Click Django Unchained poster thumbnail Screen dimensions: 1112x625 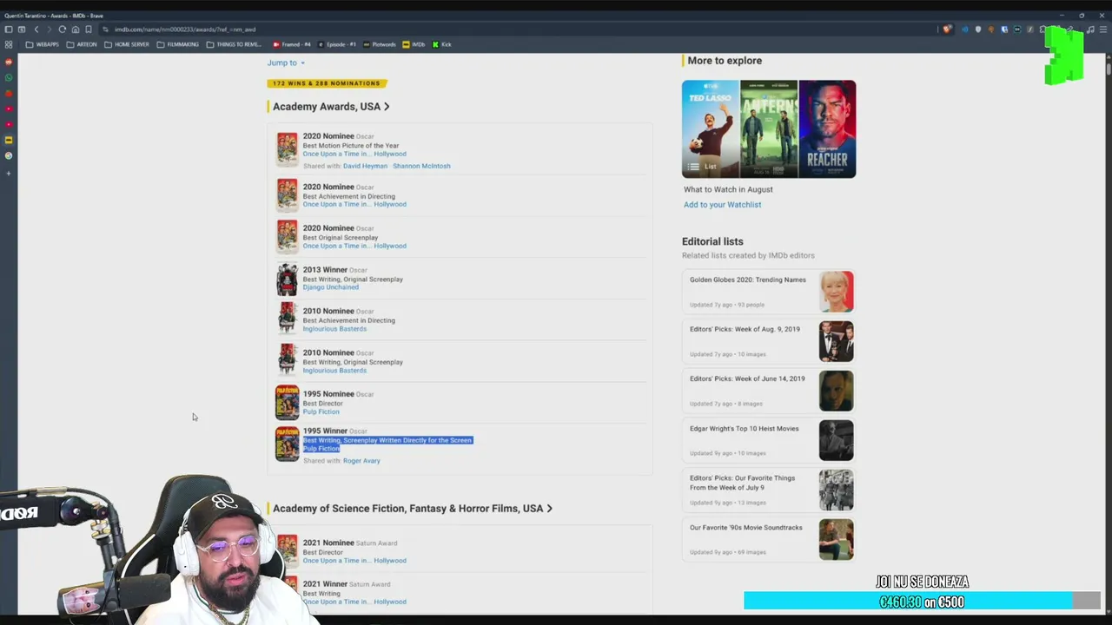[x=287, y=280]
